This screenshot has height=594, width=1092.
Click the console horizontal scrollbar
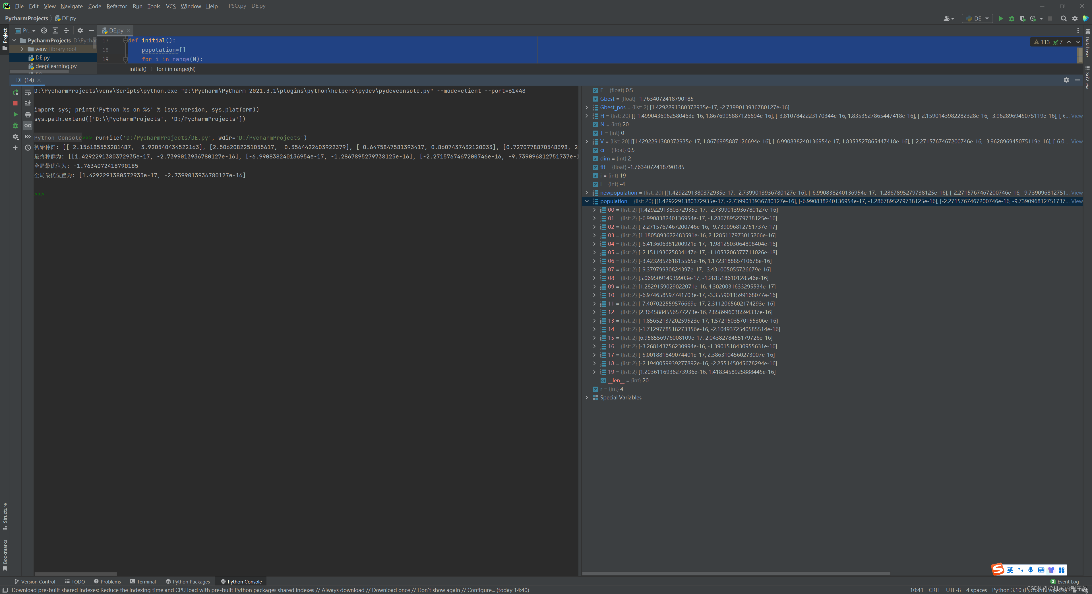click(x=75, y=574)
